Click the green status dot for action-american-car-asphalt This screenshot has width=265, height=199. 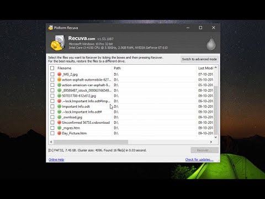coord(59,85)
